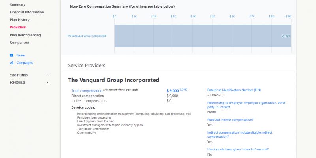Navigate to Plan Benchmarking
Screen dimensions: 316x158
25,35
